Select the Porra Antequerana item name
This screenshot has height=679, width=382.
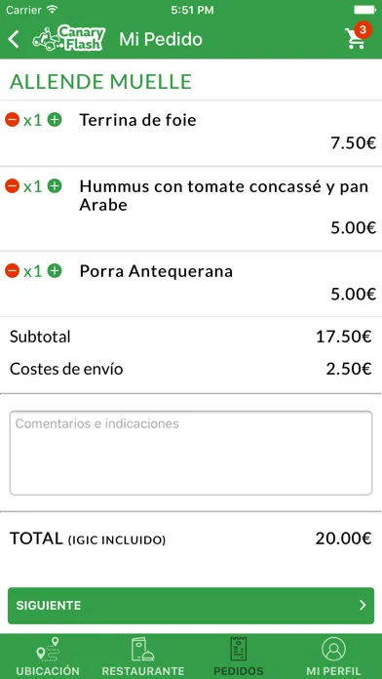coord(156,271)
